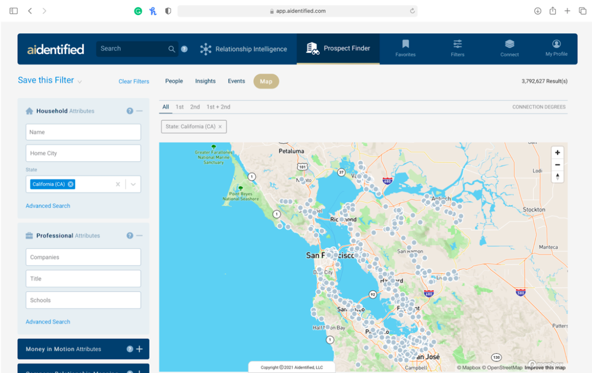Viewport: 592px width, 373px height.
Task: Click the Companies input field
Action: point(83,257)
